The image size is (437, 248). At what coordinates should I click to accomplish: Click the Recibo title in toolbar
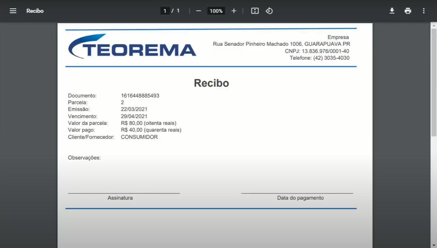click(35, 11)
